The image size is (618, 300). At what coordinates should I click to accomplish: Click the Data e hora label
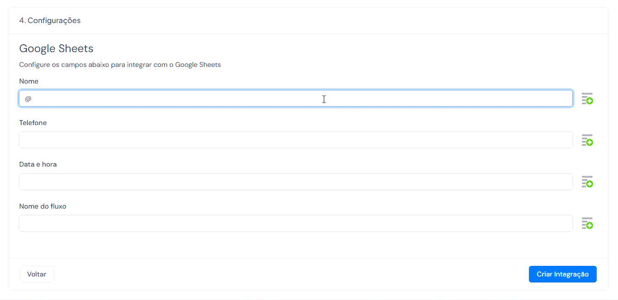point(38,164)
